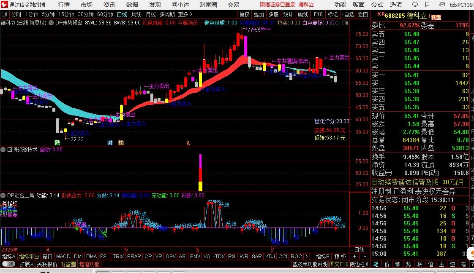The image size is (474, 273).
Task: Toggle the 弹 switch at the bottom left
Action: click(x=9, y=264)
